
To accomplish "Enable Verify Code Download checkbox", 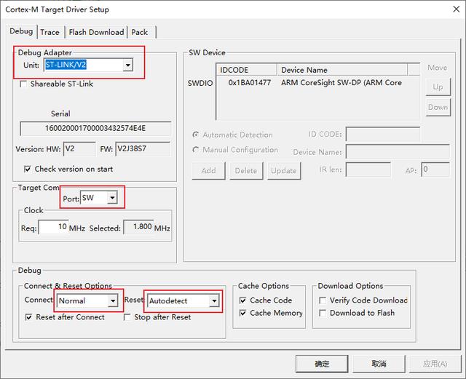I will [323, 300].
